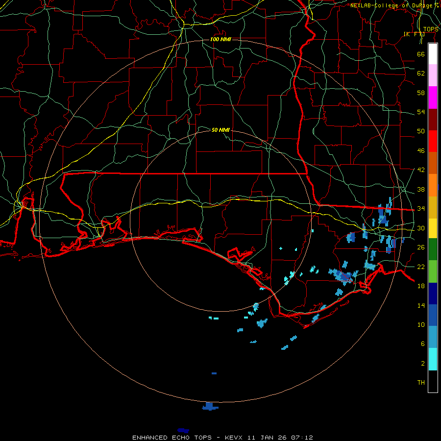The width and height of the screenshot is (441, 441).
Task: Click the 'KEVX' station identifier
Action: point(235,438)
